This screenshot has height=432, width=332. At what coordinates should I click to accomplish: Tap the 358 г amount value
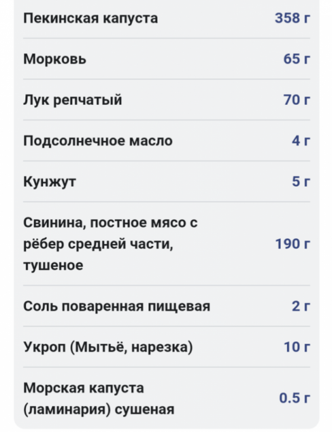pos(293,18)
